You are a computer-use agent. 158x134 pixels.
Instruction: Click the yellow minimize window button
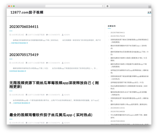[11, 6]
